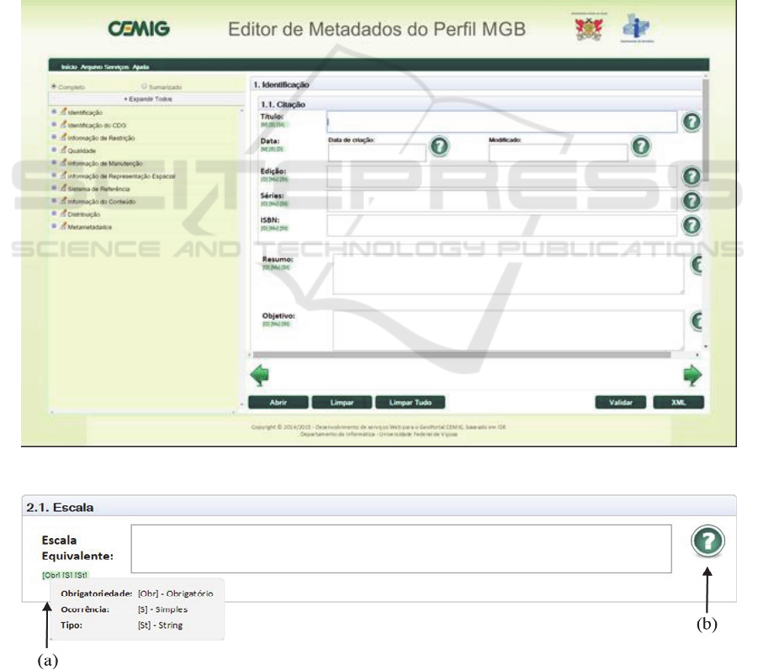Click the help icon beside the Título field

(691, 123)
